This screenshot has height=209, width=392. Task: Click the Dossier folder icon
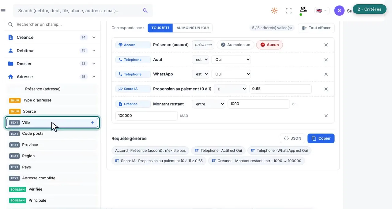point(11,64)
